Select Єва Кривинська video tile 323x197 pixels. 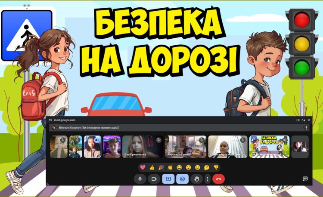tap(143, 147)
